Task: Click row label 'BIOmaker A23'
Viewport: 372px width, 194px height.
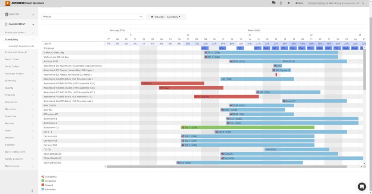Action: pos(51,114)
